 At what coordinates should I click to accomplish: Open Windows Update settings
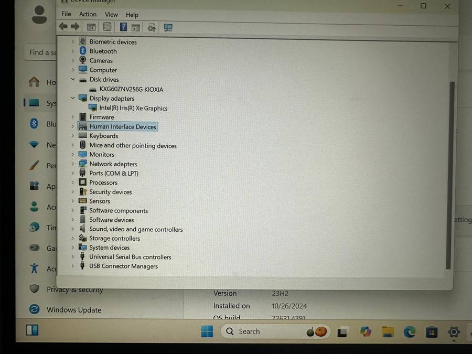73,309
